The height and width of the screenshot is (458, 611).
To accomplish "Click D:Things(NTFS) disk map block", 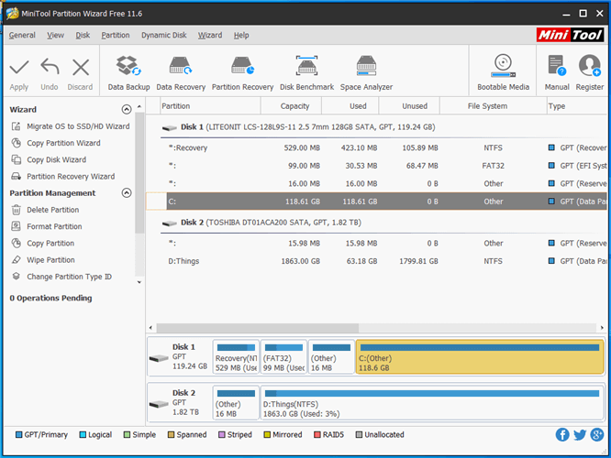I will 432,403.
